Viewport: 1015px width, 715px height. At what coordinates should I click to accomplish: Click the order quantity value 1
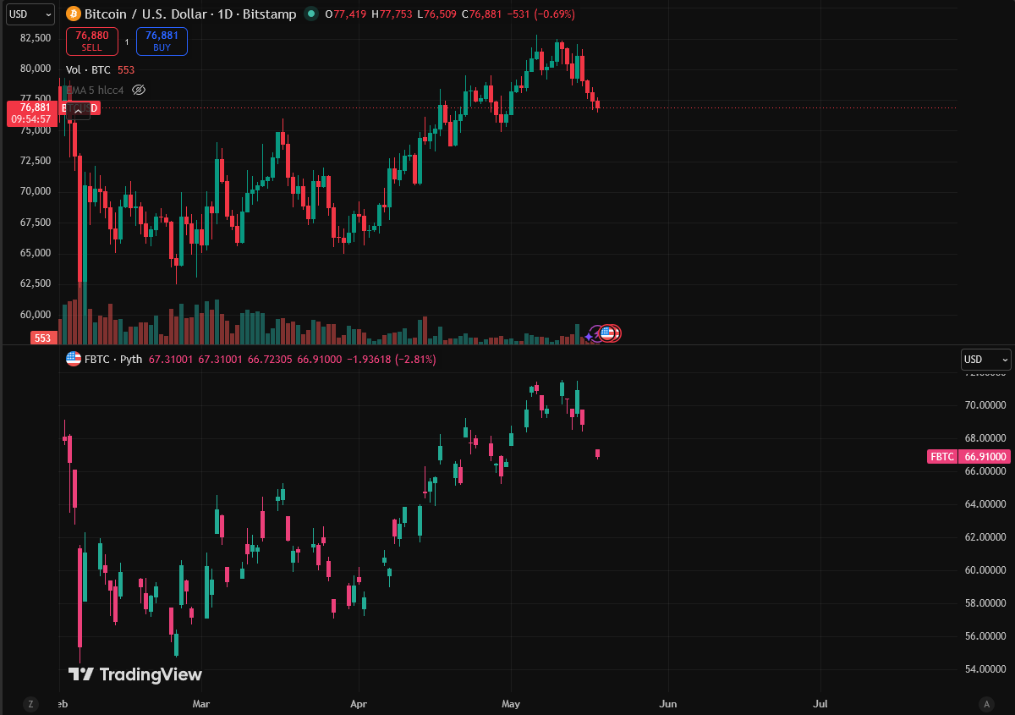127,41
